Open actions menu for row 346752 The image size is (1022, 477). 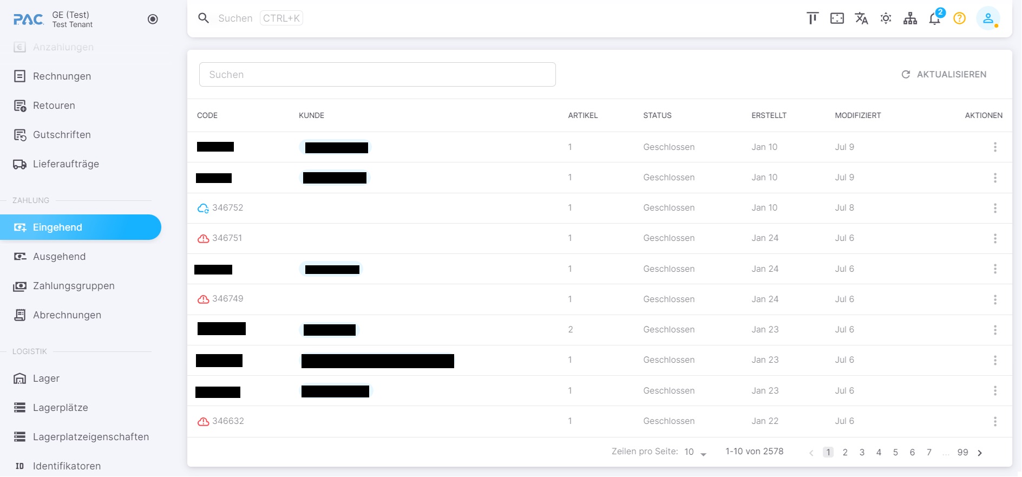click(995, 208)
